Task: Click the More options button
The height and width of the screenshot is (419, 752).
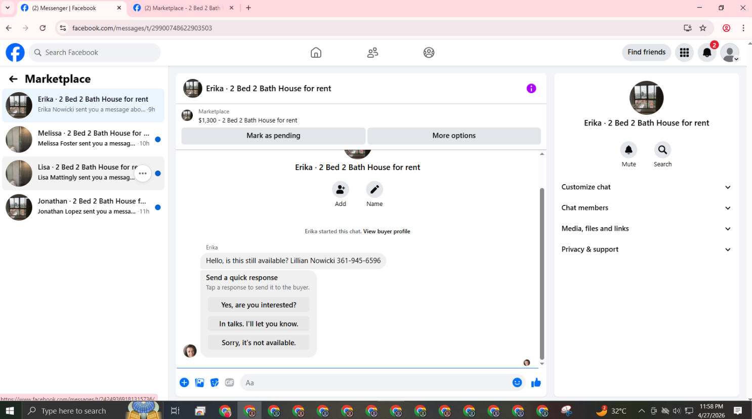Action: tap(454, 136)
